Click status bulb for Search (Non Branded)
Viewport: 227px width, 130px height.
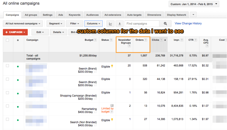112,120
